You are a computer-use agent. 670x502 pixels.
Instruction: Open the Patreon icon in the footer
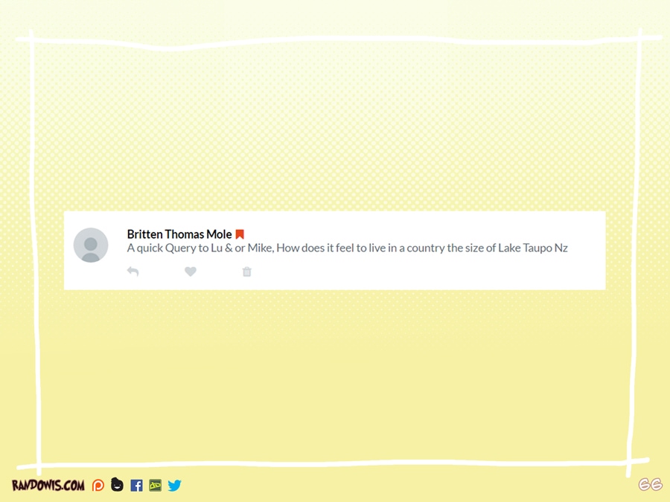click(x=98, y=486)
